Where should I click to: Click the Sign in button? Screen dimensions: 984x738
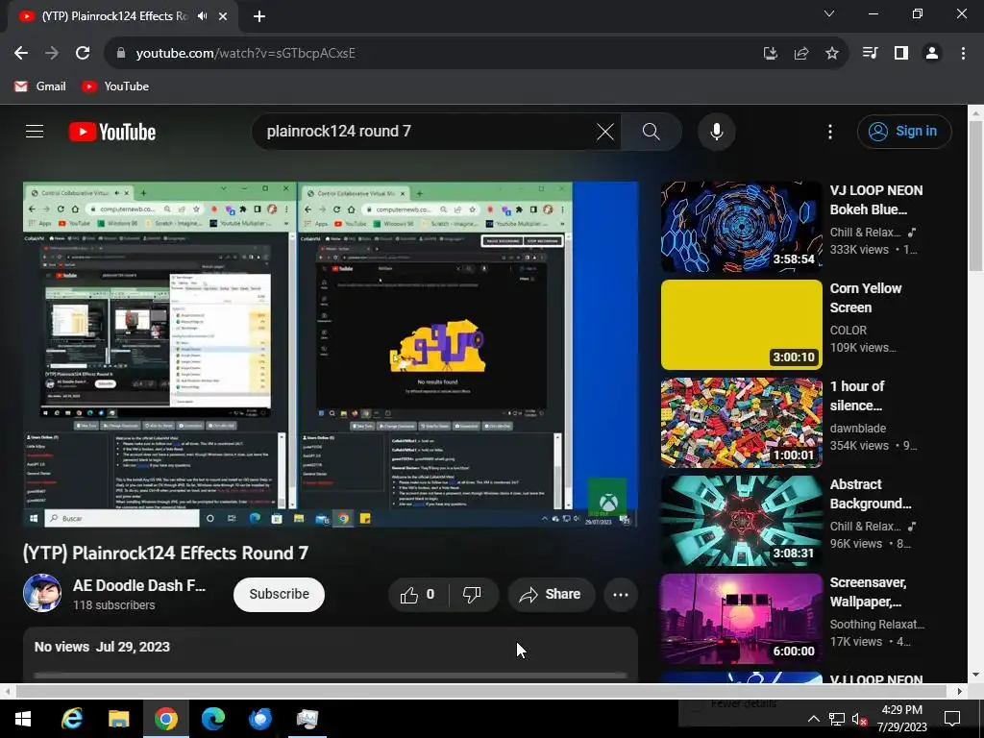point(904,131)
